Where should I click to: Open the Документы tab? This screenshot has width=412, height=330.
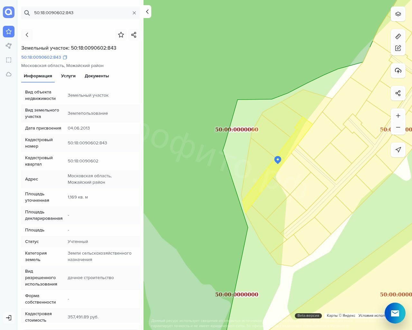97,76
